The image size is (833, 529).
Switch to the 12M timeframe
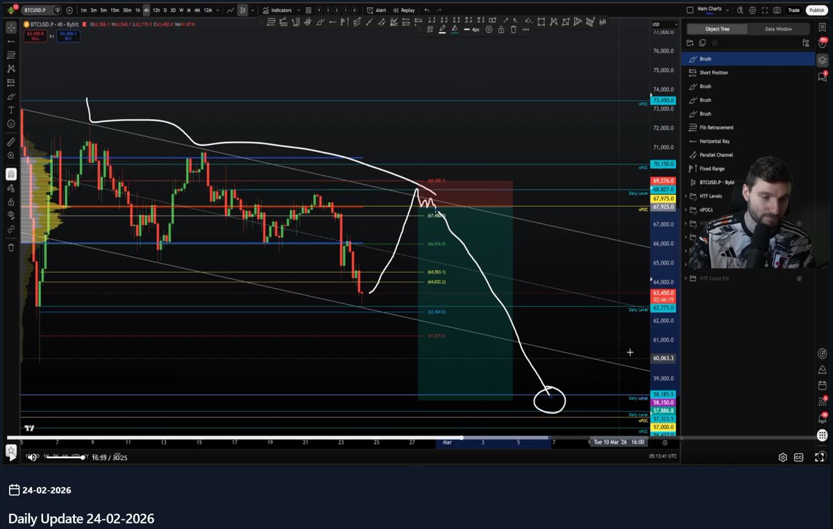pos(208,10)
